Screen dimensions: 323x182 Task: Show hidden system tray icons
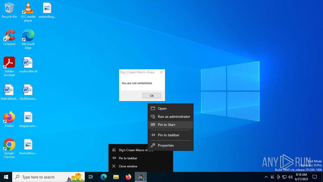(x=266, y=177)
